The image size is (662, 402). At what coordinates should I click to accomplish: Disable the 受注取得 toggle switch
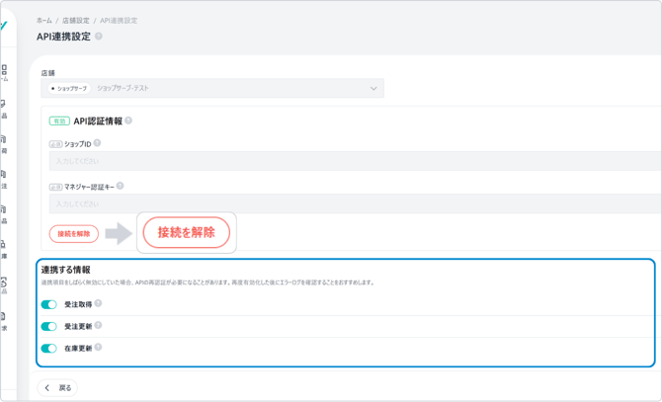point(49,305)
